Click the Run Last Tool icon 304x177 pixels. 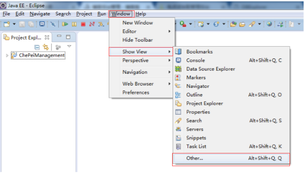point(183,24)
